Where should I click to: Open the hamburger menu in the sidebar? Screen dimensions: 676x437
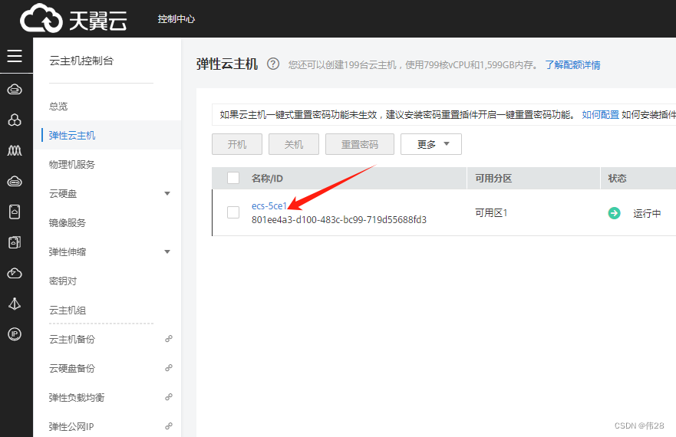pyautogui.click(x=15, y=56)
